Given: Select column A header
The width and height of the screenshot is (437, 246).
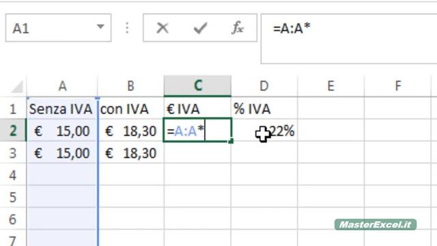Looking at the screenshot, I should point(62,86).
